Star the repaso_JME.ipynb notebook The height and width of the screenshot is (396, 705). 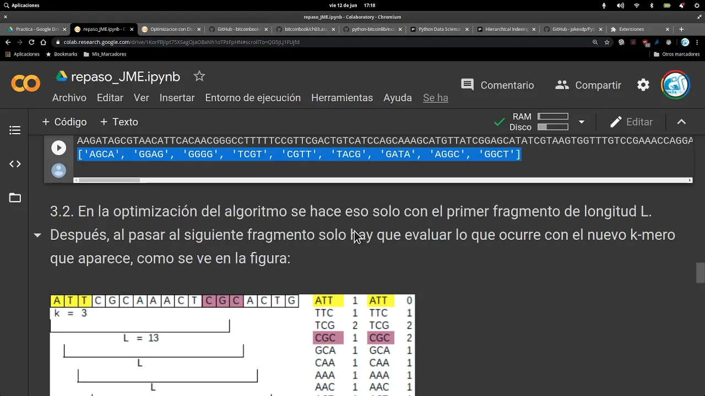click(x=199, y=76)
